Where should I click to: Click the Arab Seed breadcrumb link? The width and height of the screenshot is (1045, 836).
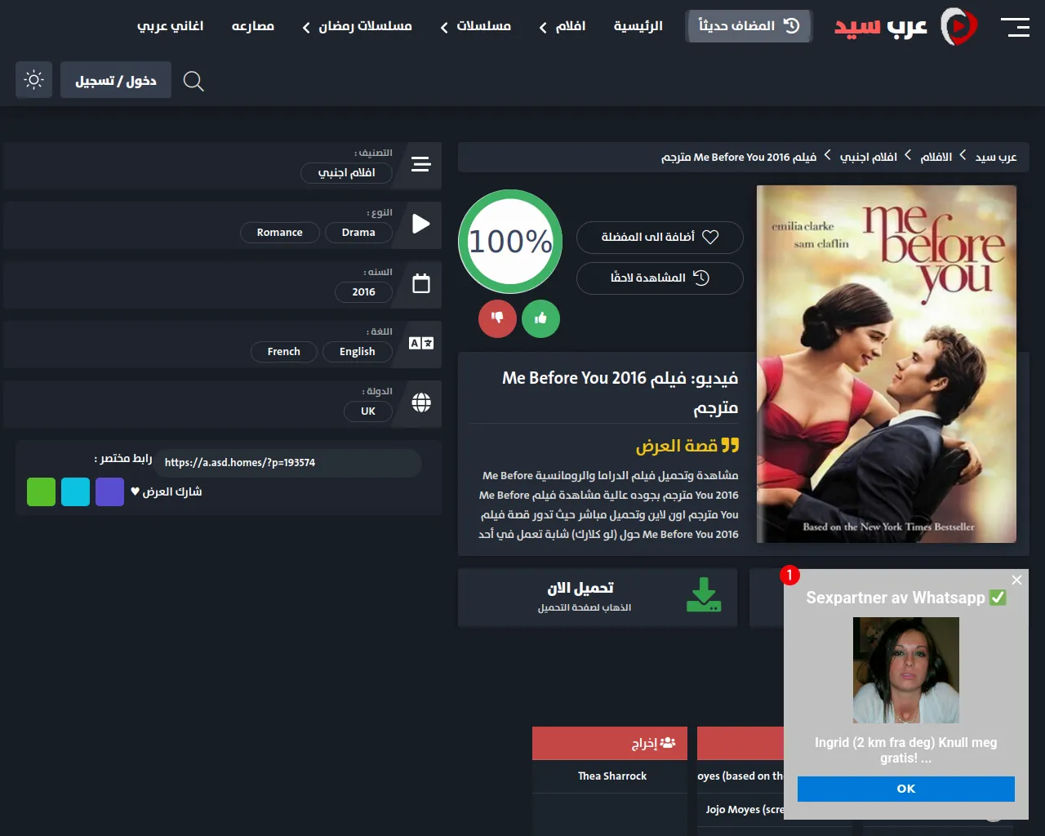(996, 157)
